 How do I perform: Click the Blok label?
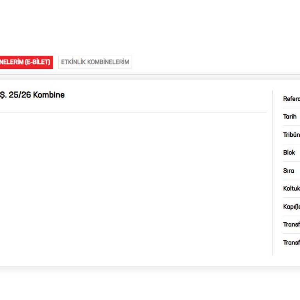[289, 152]
